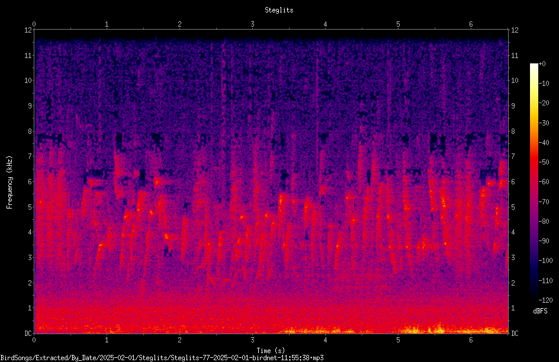Screen dimensions: 559x362
Task: Select the 3 second mark on bottom axis
Action: tap(252, 340)
